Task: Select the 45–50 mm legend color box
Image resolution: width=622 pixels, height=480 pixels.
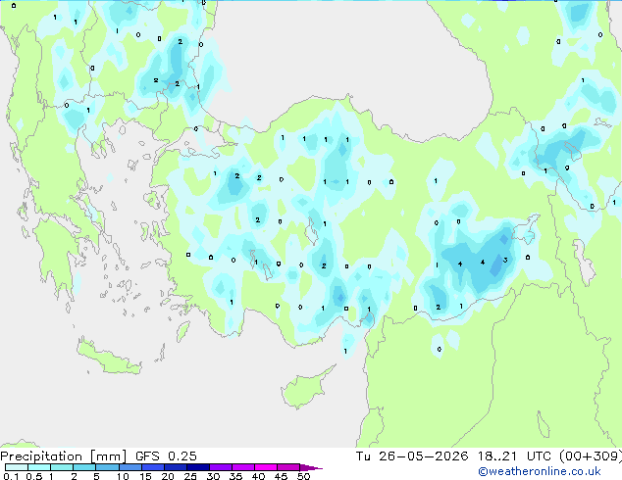Action: (x=288, y=467)
